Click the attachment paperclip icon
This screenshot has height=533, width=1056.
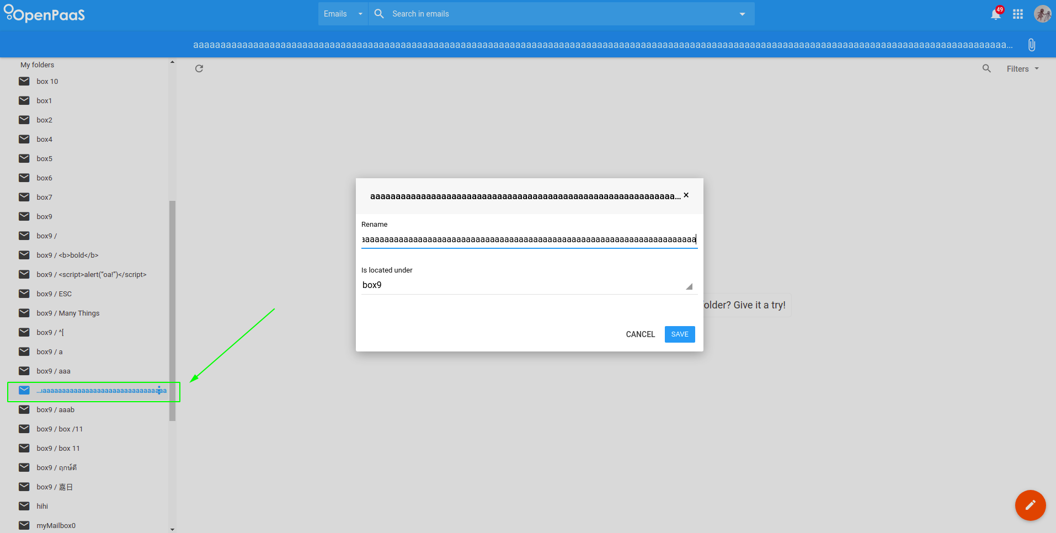1031,44
